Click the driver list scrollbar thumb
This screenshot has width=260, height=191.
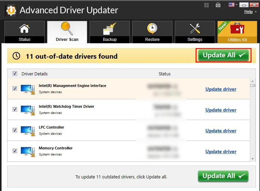click(253, 85)
